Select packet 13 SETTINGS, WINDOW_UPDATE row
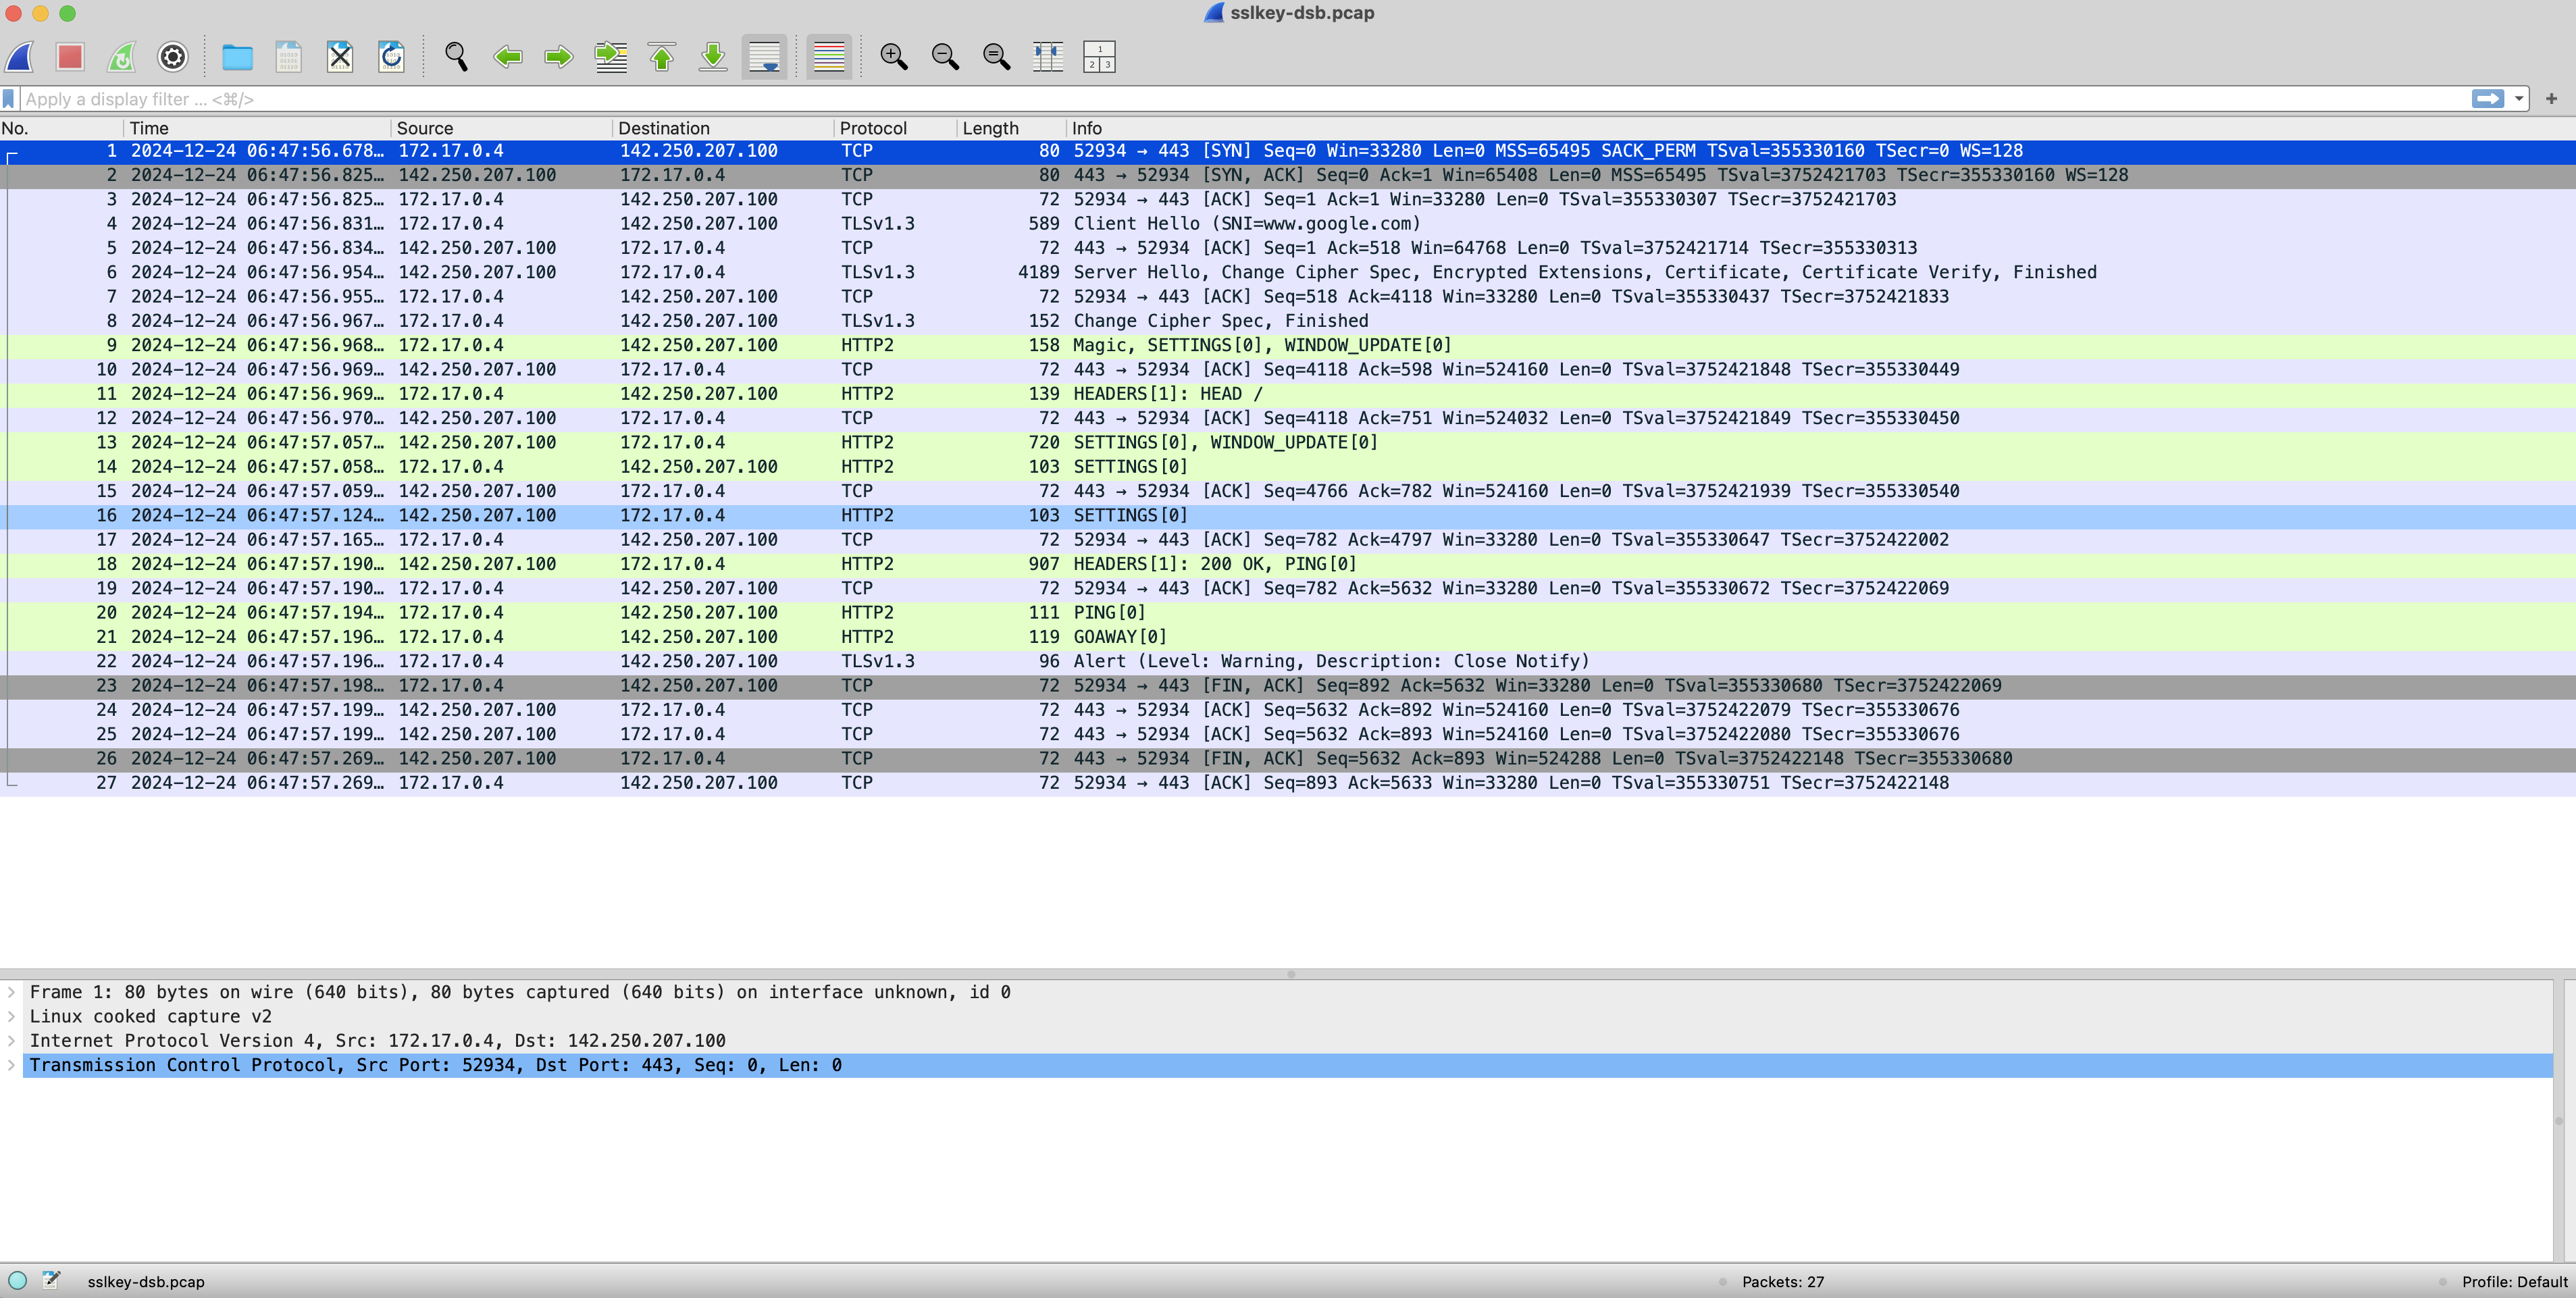The image size is (2576, 1298). click(1288, 443)
